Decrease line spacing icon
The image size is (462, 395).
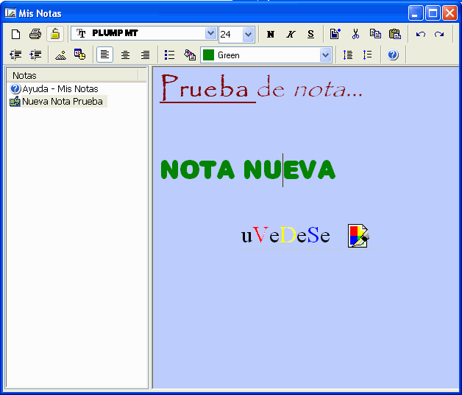tap(367, 55)
